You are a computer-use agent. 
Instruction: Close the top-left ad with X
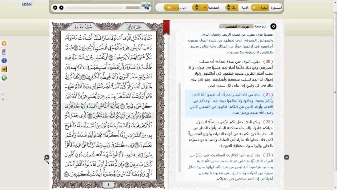30,4
